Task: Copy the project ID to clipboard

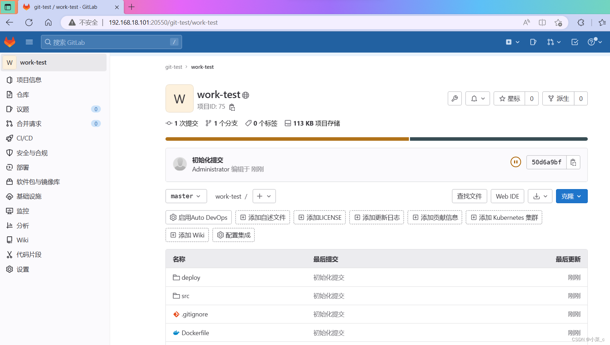Action: (232, 107)
